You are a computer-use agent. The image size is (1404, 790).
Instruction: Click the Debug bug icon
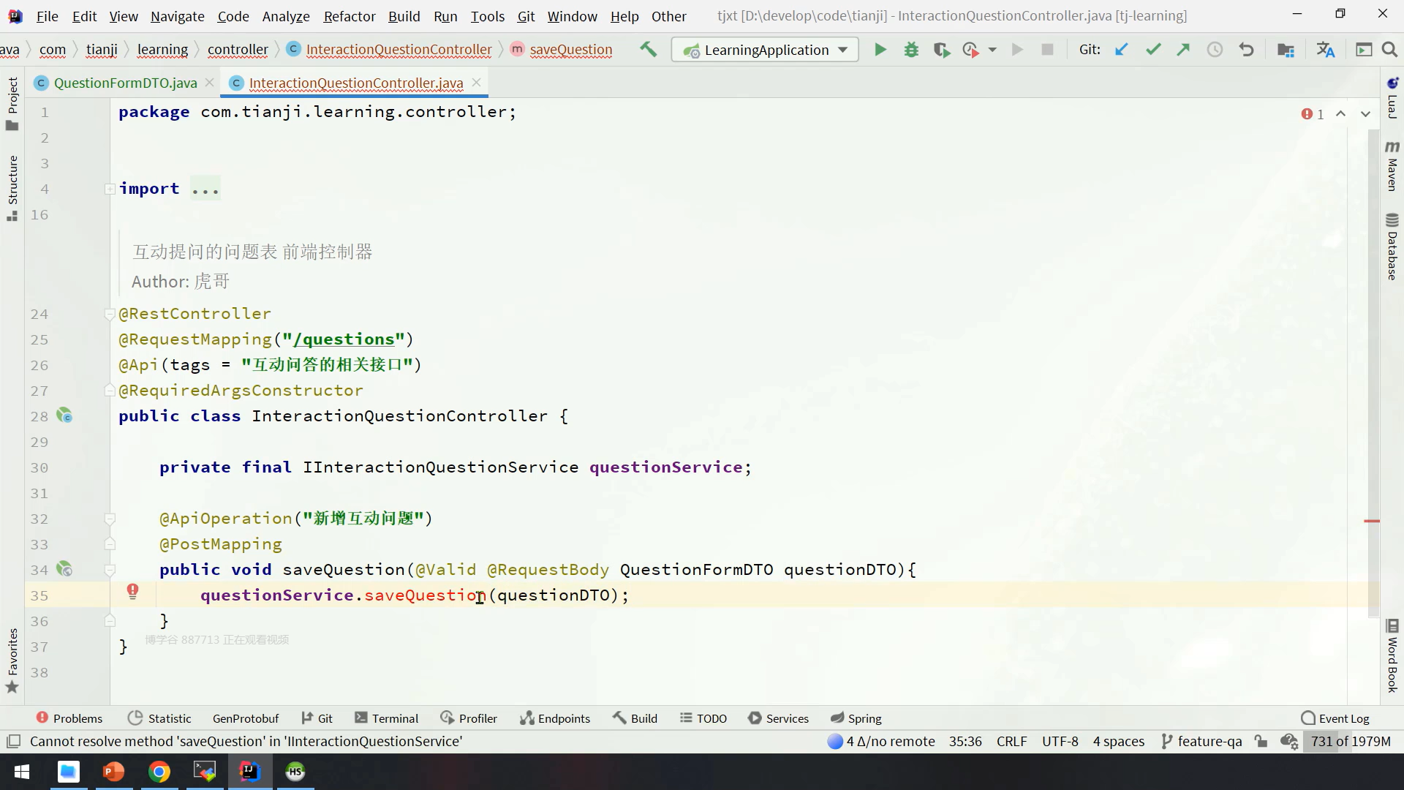point(911,50)
